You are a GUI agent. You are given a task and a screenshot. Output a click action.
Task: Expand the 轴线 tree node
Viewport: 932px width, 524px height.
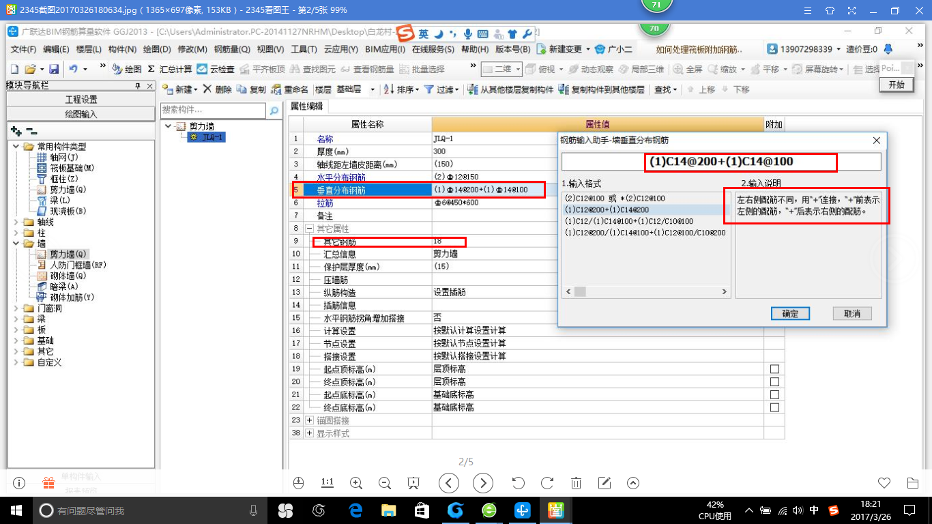pos(17,222)
